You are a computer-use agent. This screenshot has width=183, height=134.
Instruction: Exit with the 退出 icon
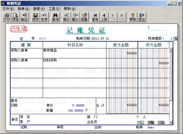coord(141,17)
